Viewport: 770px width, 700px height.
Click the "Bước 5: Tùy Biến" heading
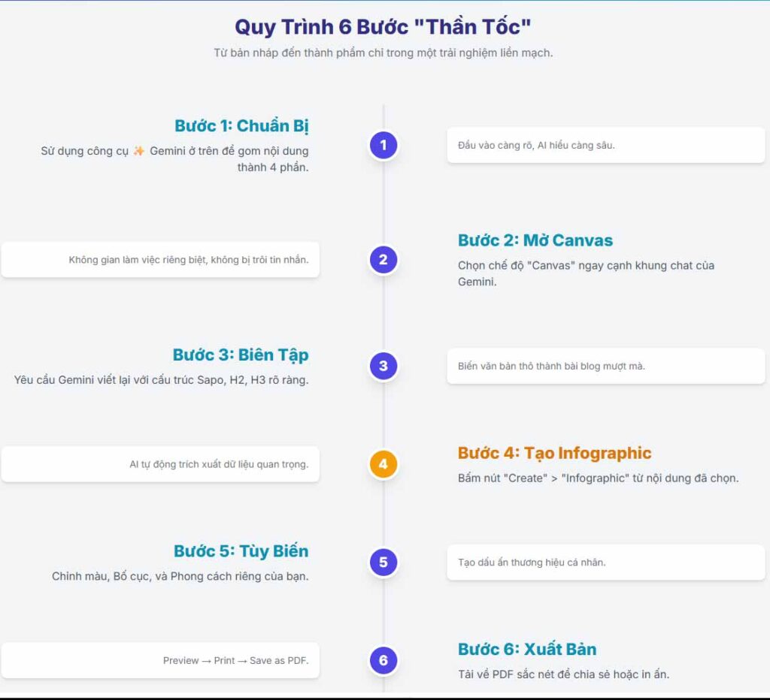tap(241, 551)
